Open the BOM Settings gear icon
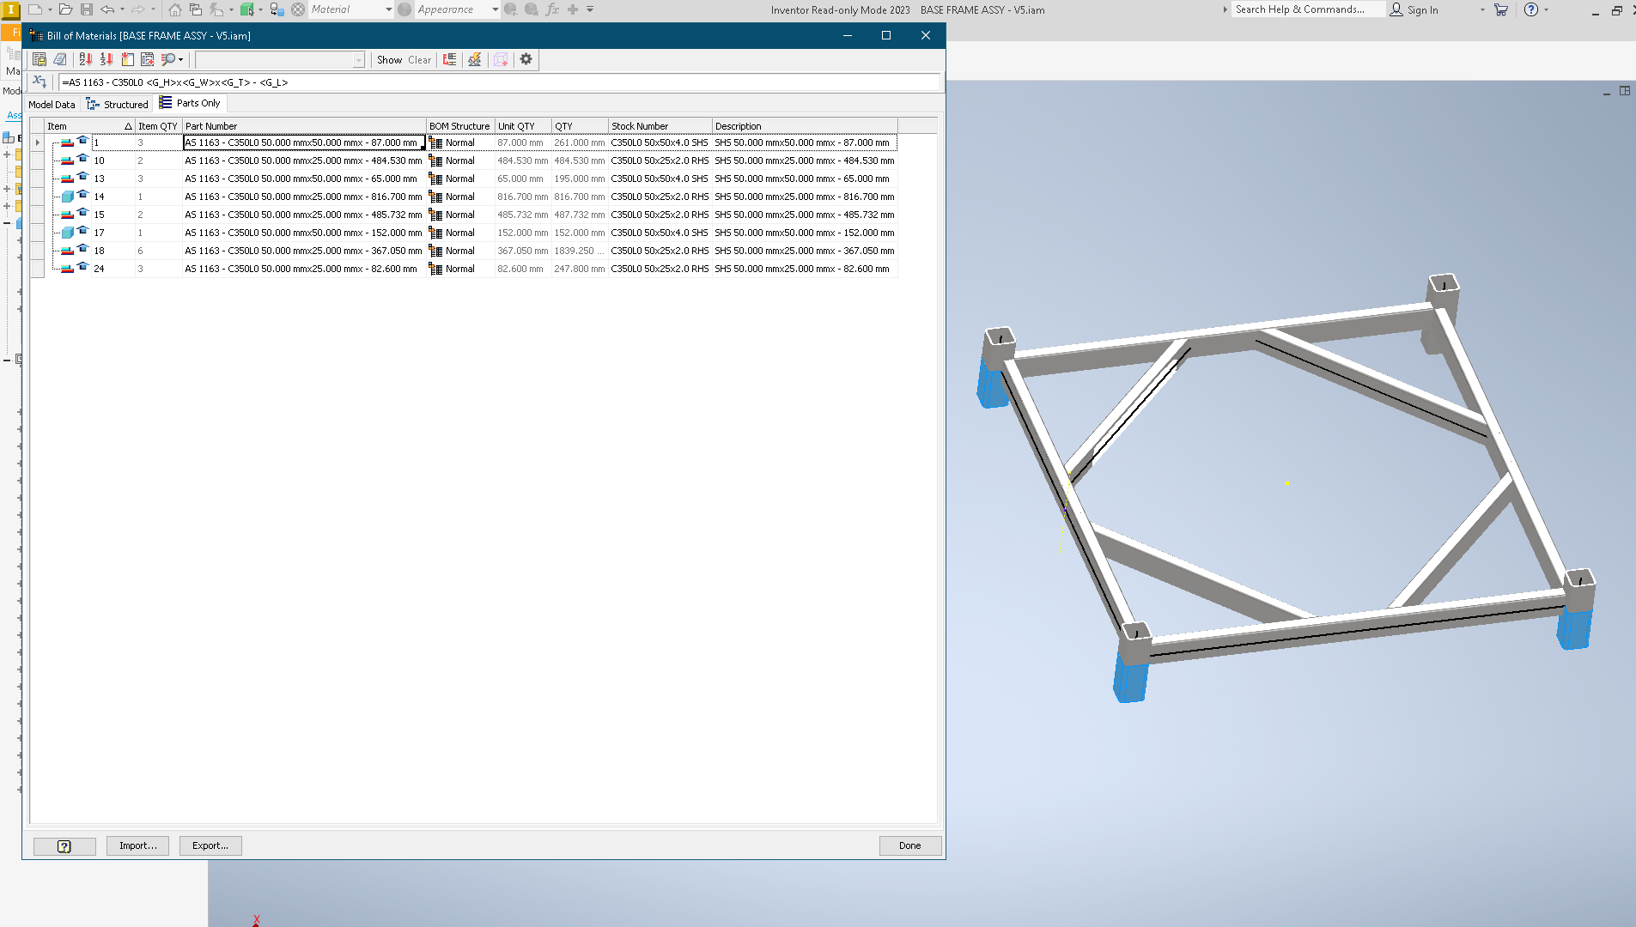1636x927 pixels. (526, 59)
